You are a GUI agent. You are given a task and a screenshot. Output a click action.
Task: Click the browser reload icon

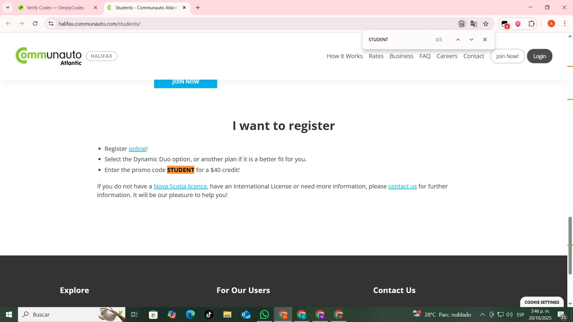point(35,24)
